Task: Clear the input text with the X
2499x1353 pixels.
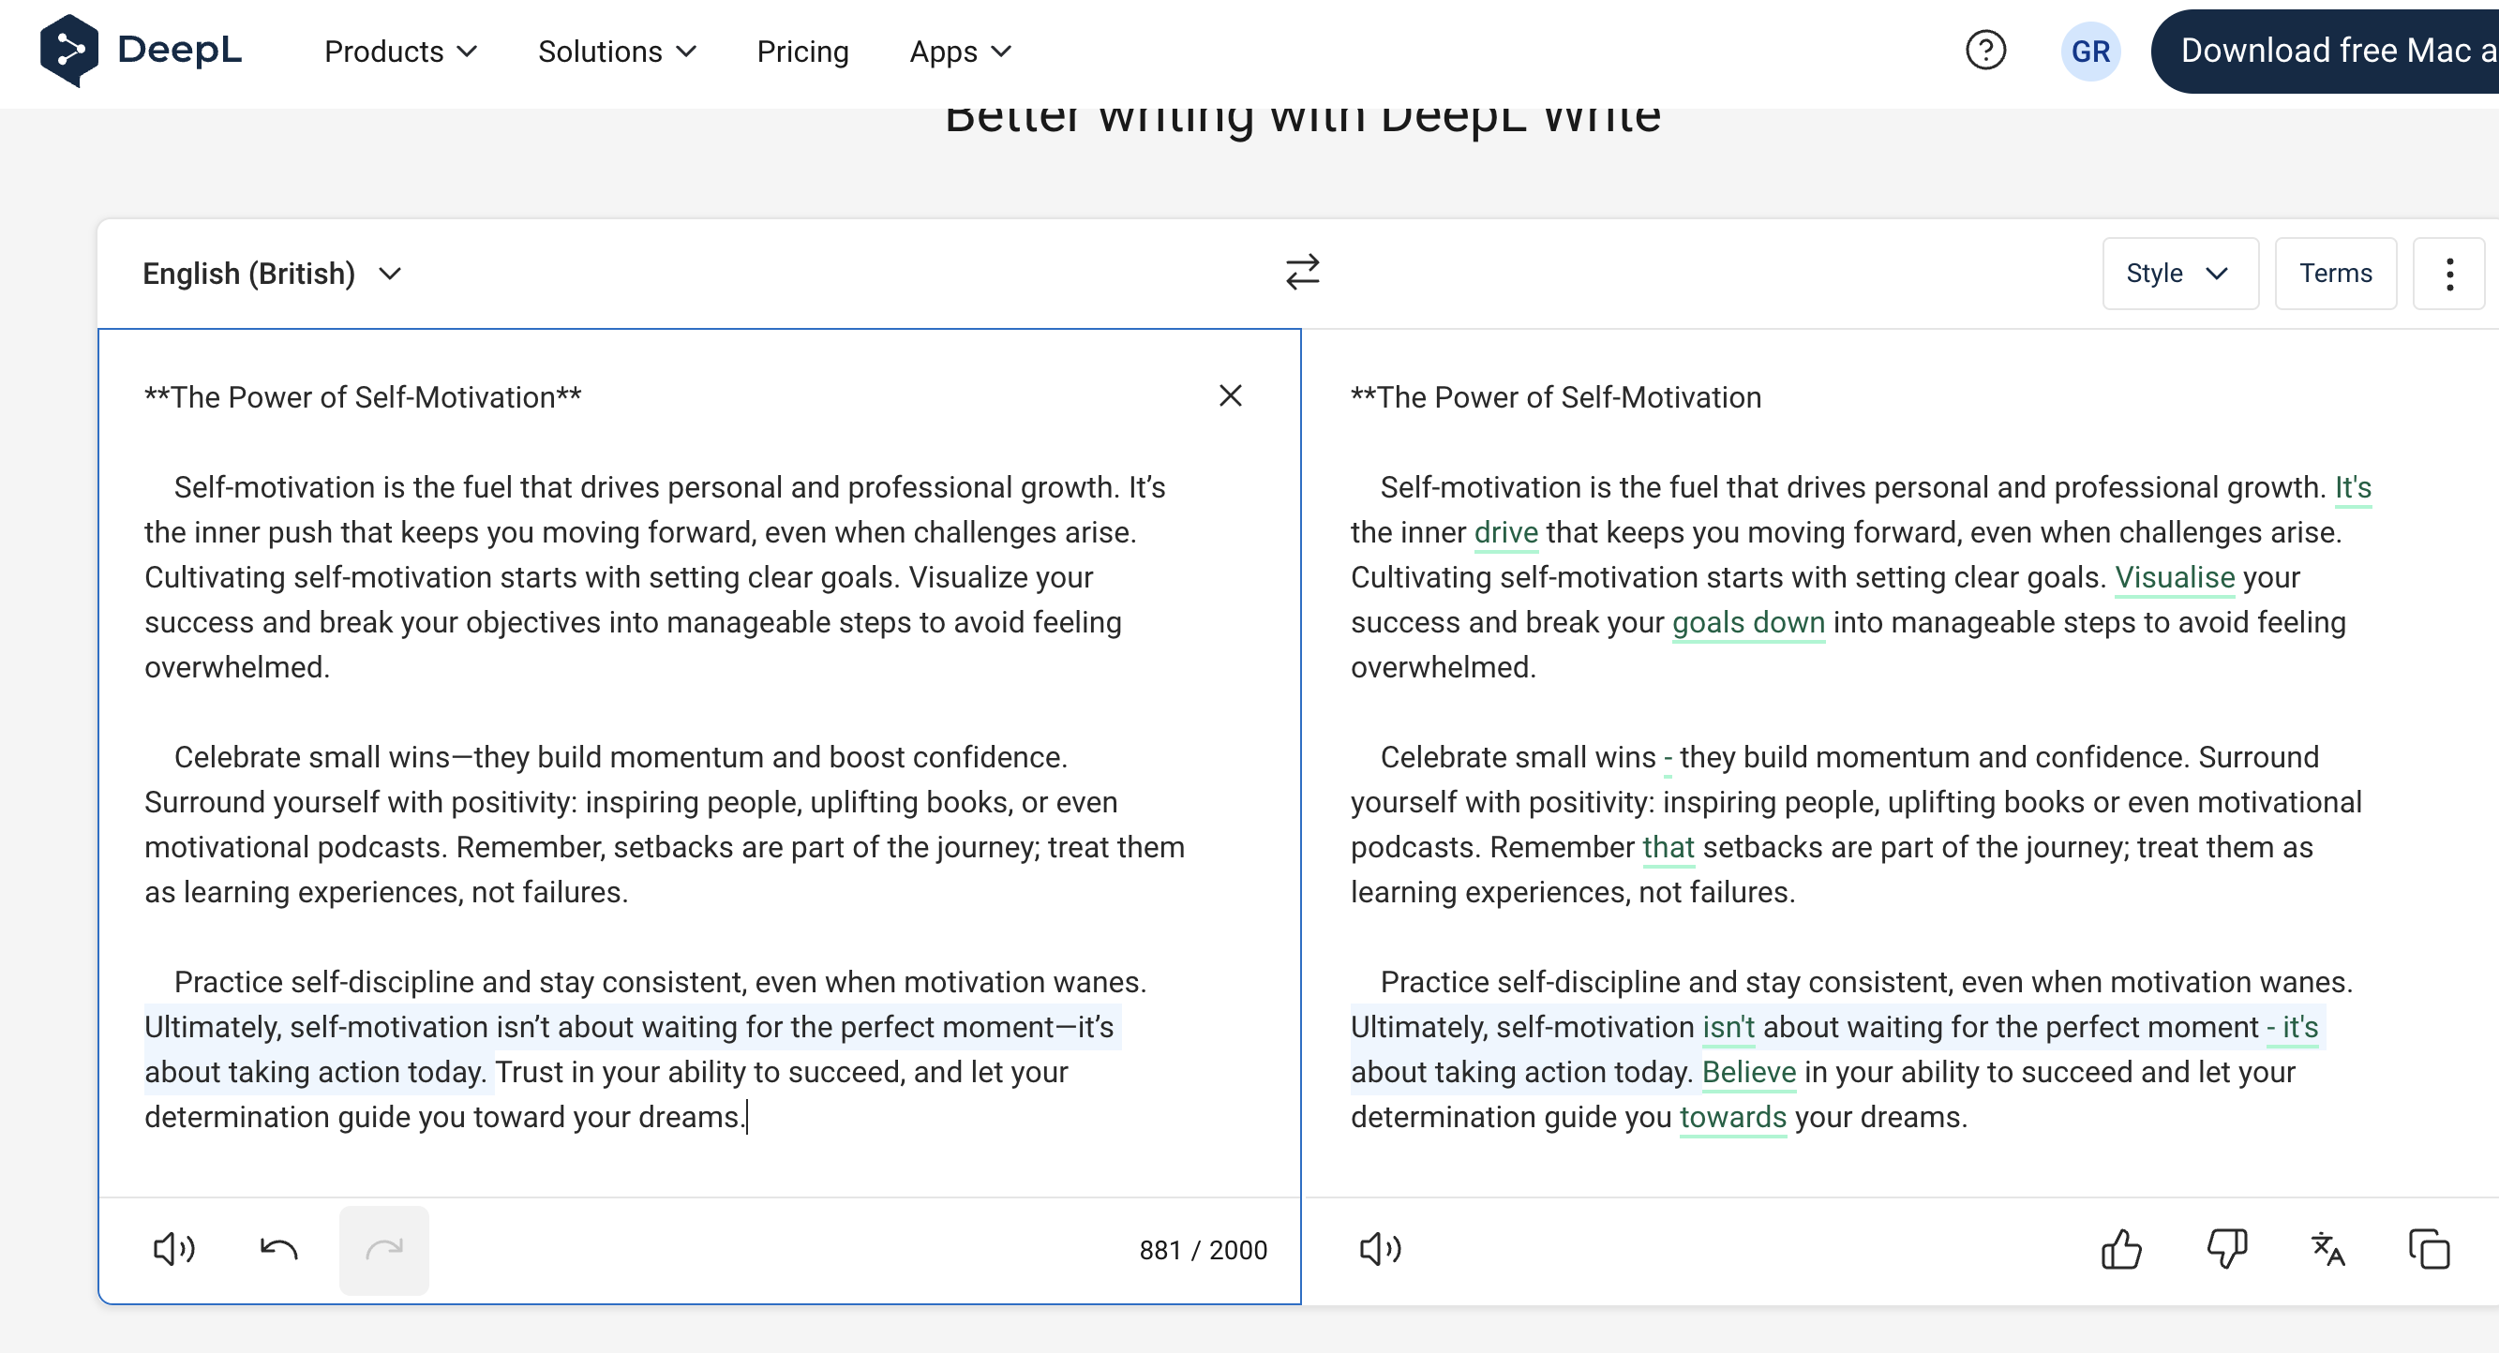Action: point(1230,395)
